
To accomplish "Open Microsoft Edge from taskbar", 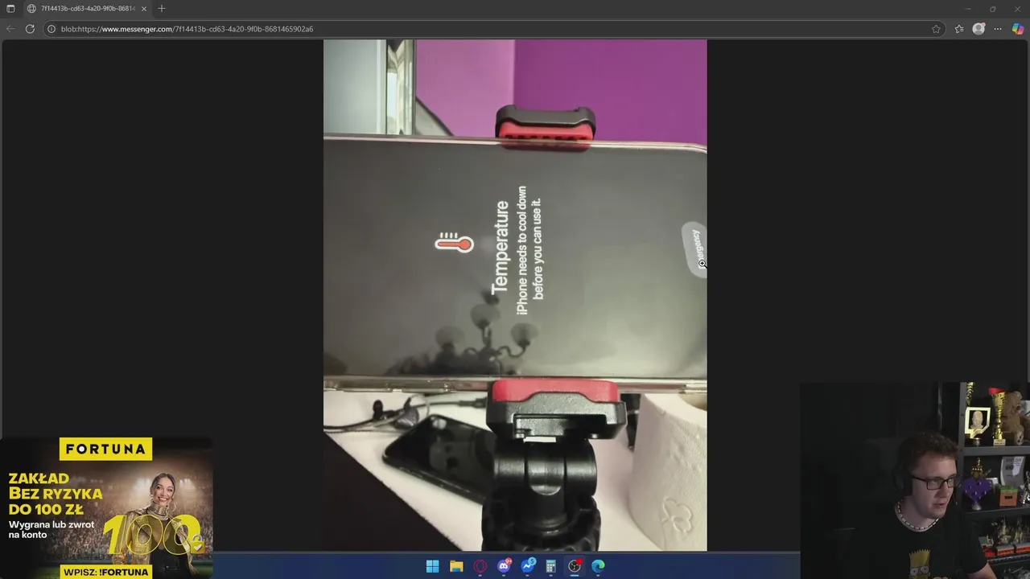I will coord(598,566).
